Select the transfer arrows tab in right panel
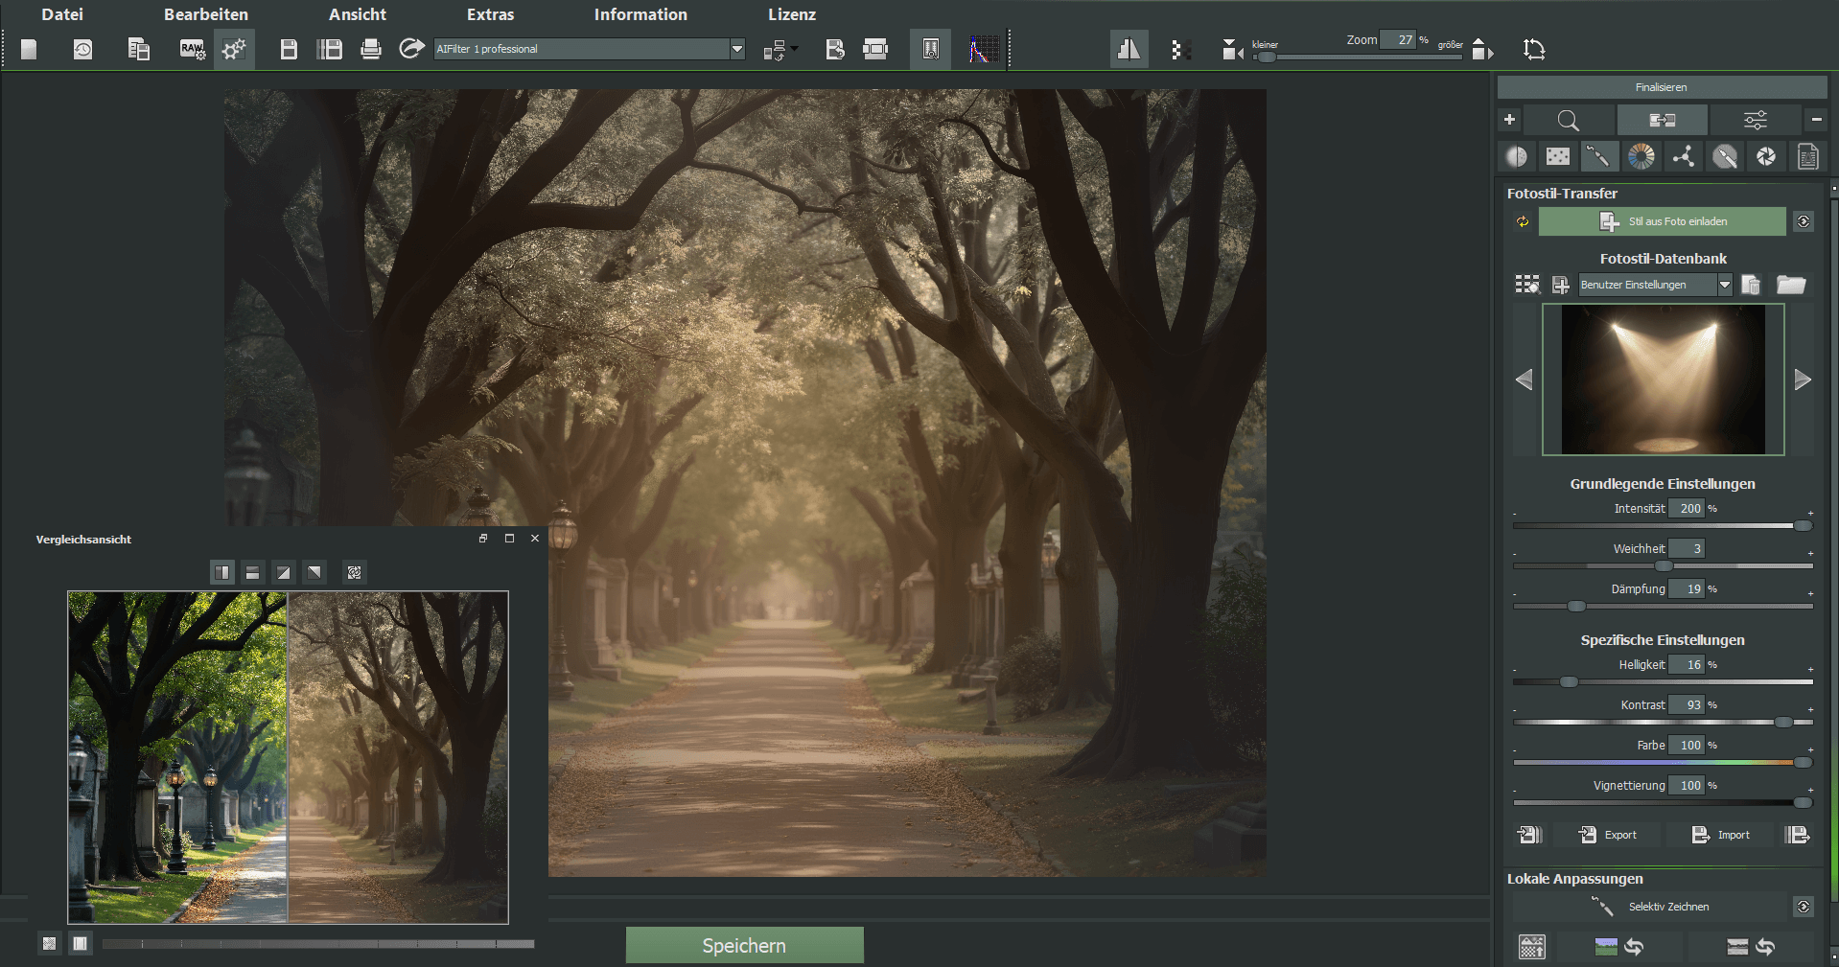The image size is (1839, 967). tap(1663, 120)
